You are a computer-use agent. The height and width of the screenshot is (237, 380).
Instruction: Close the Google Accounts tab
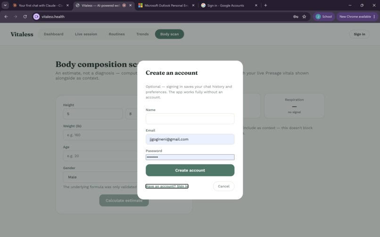click(x=256, y=5)
